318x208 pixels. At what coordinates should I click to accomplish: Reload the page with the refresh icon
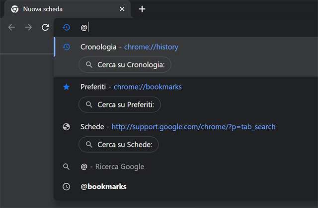coord(45,27)
